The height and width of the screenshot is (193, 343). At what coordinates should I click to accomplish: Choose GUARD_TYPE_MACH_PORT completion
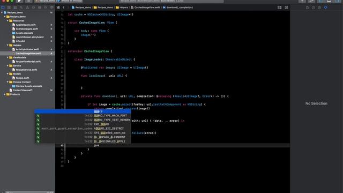[x=83, y=116]
